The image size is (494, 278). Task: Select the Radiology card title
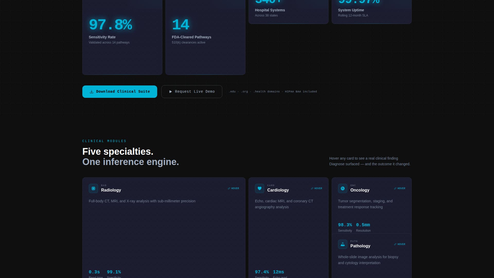point(111,190)
